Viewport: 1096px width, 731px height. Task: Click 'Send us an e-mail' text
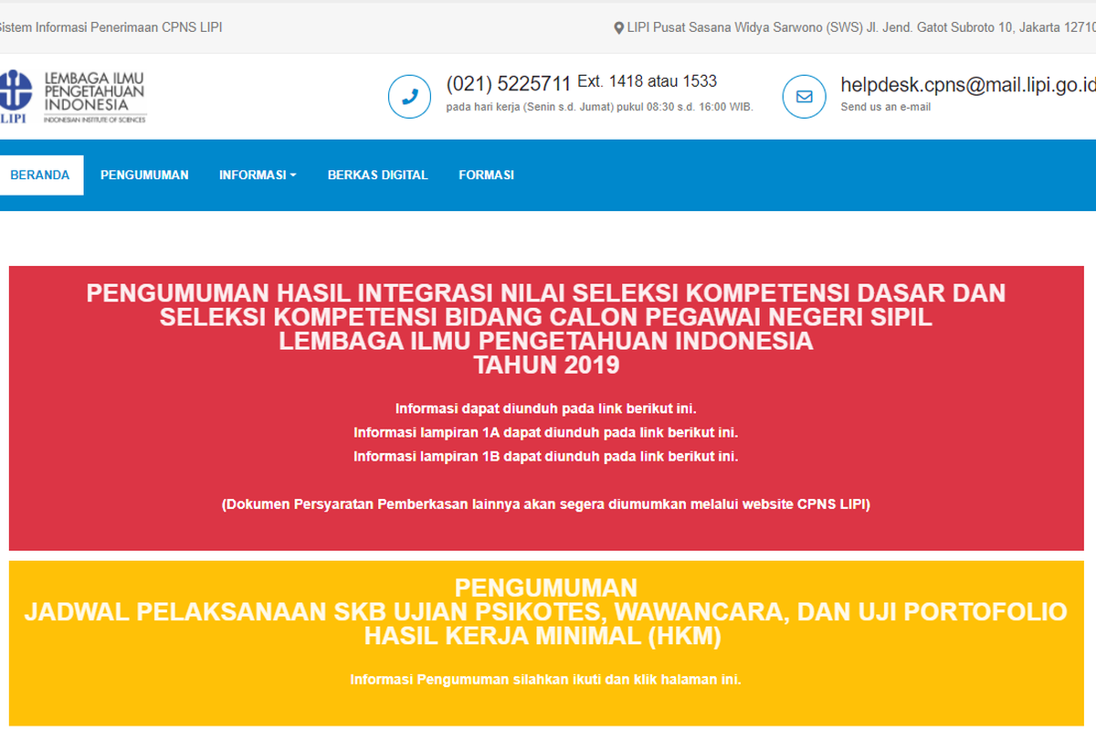click(x=885, y=107)
